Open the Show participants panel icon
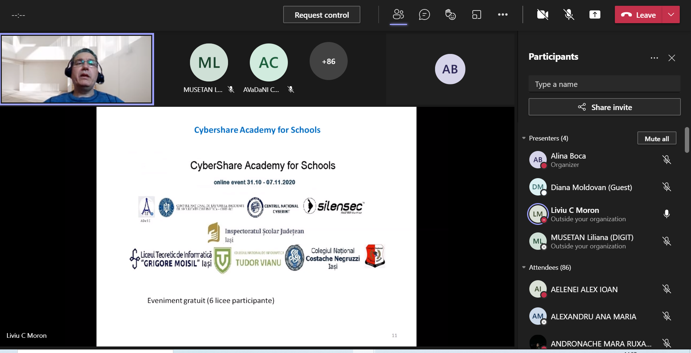Image resolution: width=691 pixels, height=353 pixels. [x=398, y=14]
